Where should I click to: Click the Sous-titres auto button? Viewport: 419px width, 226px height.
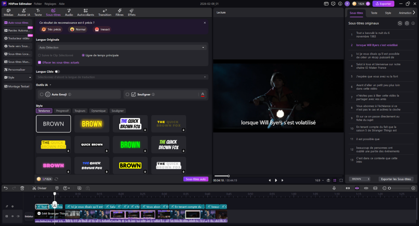coord(196,179)
